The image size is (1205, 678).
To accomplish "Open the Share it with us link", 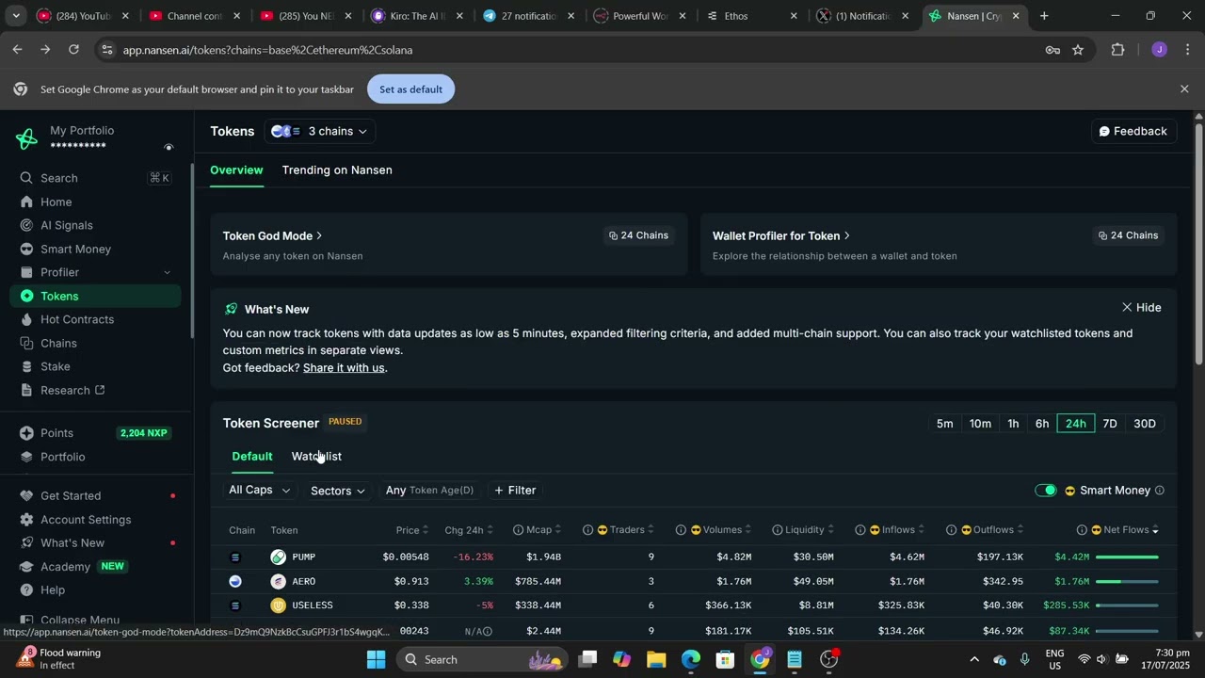I will click(x=344, y=367).
